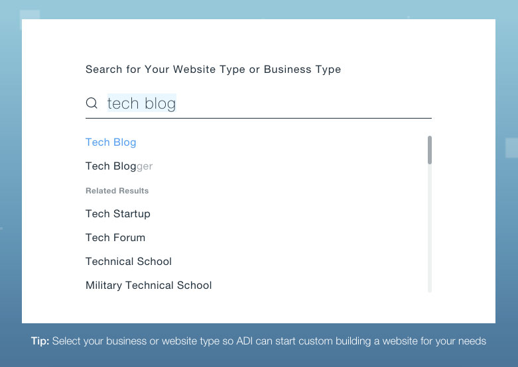Click the results list scrollbar thumb

(430, 150)
